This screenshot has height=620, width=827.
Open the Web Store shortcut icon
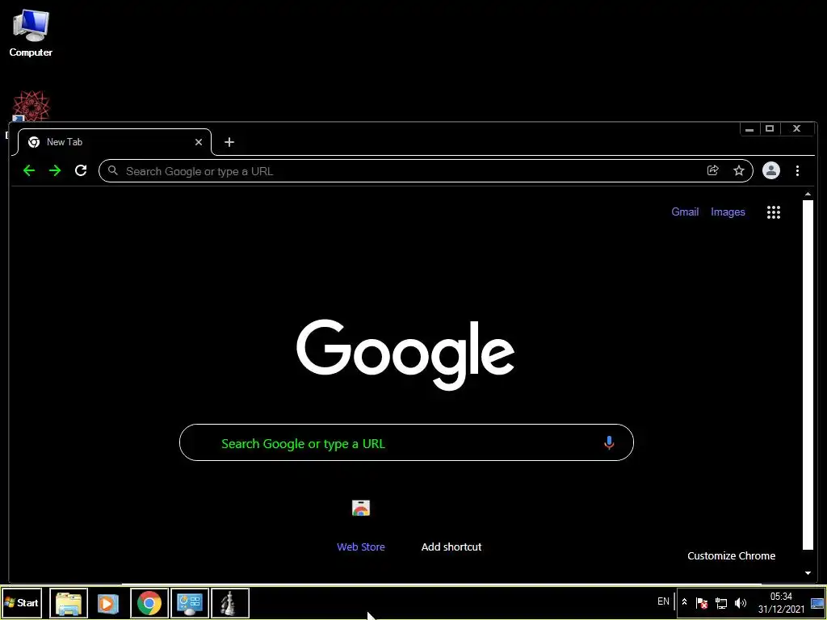coord(361,508)
